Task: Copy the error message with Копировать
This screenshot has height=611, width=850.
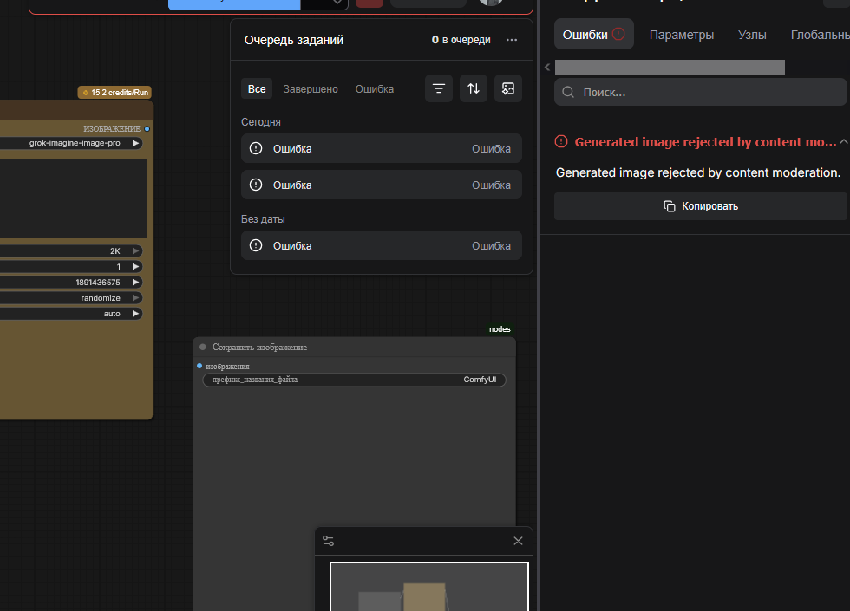Action: pyautogui.click(x=701, y=206)
